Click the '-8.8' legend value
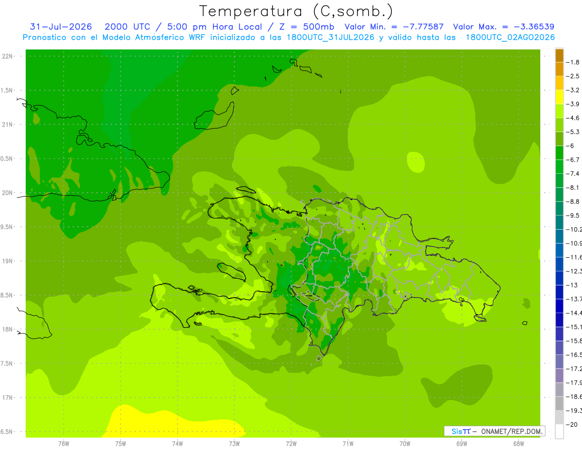 pyautogui.click(x=573, y=201)
